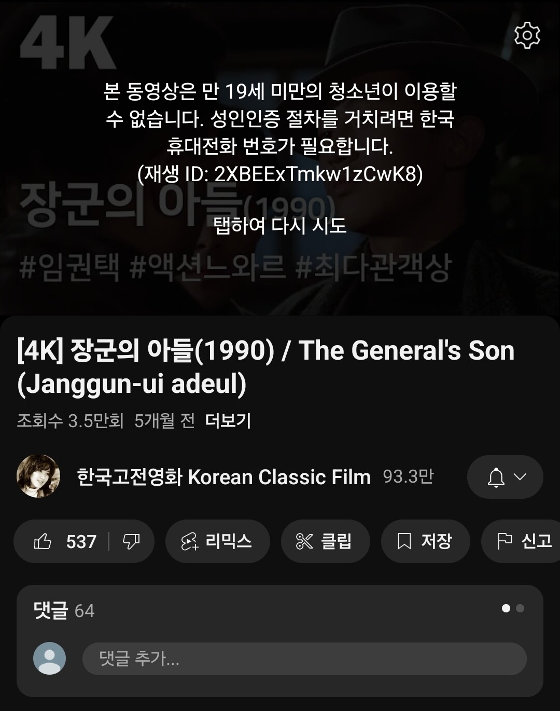Open the channel profile avatar
The image size is (560, 711).
click(38, 476)
